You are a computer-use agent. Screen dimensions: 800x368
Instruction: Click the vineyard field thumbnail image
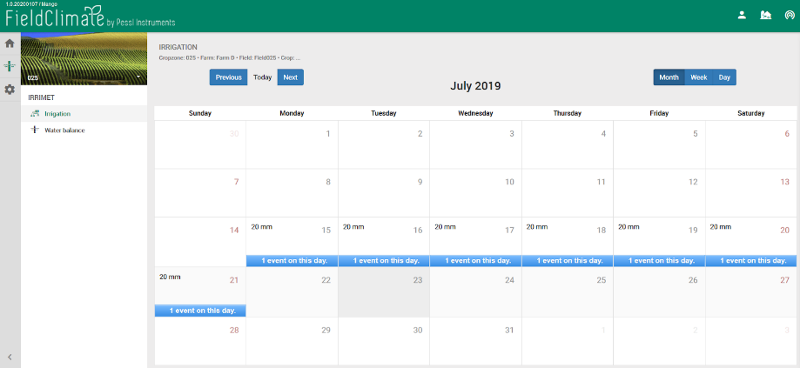point(84,58)
